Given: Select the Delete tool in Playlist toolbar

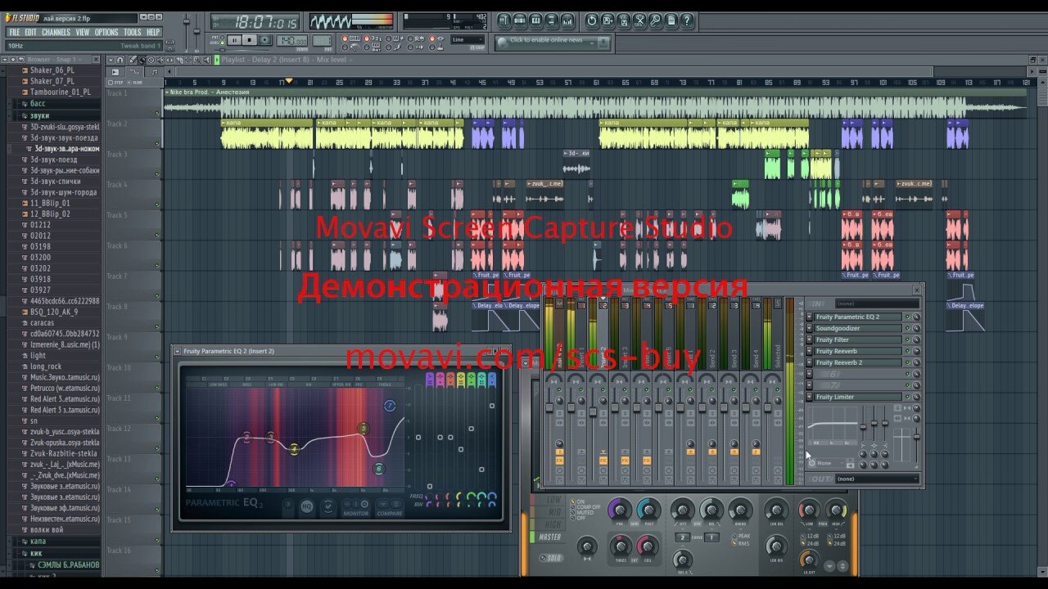Looking at the screenshot, I should (x=151, y=60).
